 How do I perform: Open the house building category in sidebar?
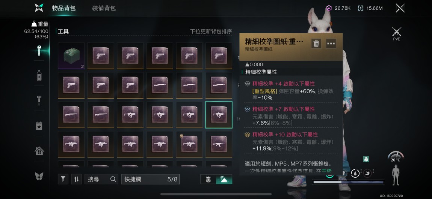click(39, 151)
